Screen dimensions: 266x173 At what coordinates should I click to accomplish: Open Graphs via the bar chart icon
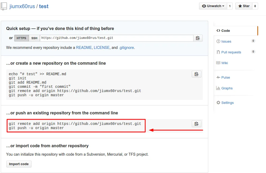coord(219,88)
